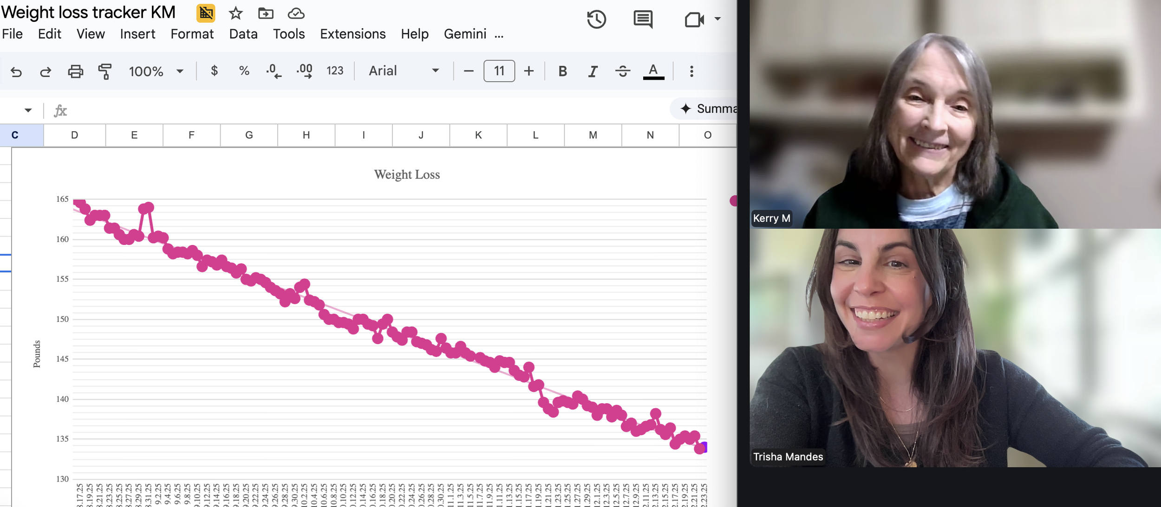Click the font size input field
The height and width of the screenshot is (507, 1161).
pos(499,71)
